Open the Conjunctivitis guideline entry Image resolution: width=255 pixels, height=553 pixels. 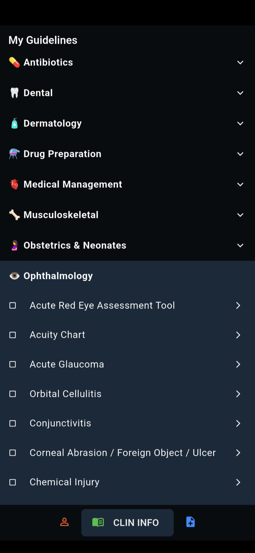pyautogui.click(x=61, y=423)
